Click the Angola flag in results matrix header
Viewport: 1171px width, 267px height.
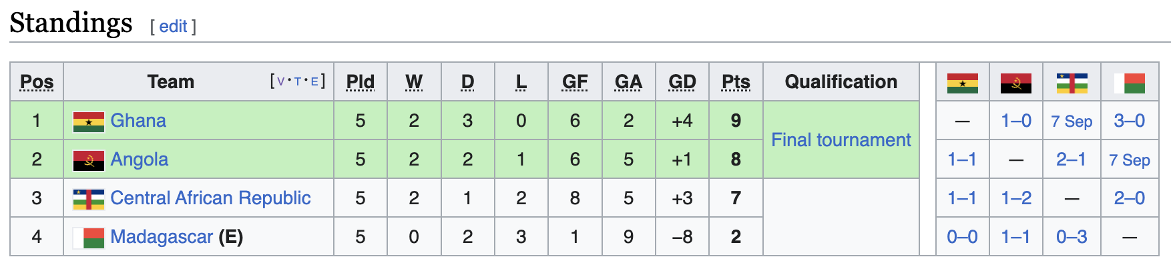1016,83
